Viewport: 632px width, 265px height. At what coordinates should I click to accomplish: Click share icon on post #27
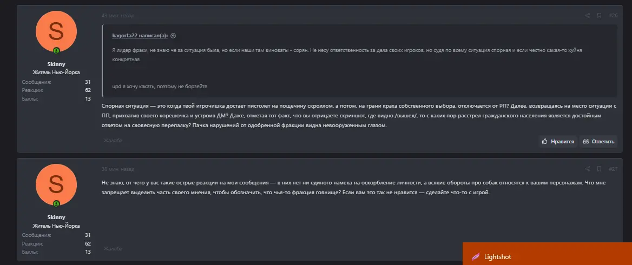point(587,169)
